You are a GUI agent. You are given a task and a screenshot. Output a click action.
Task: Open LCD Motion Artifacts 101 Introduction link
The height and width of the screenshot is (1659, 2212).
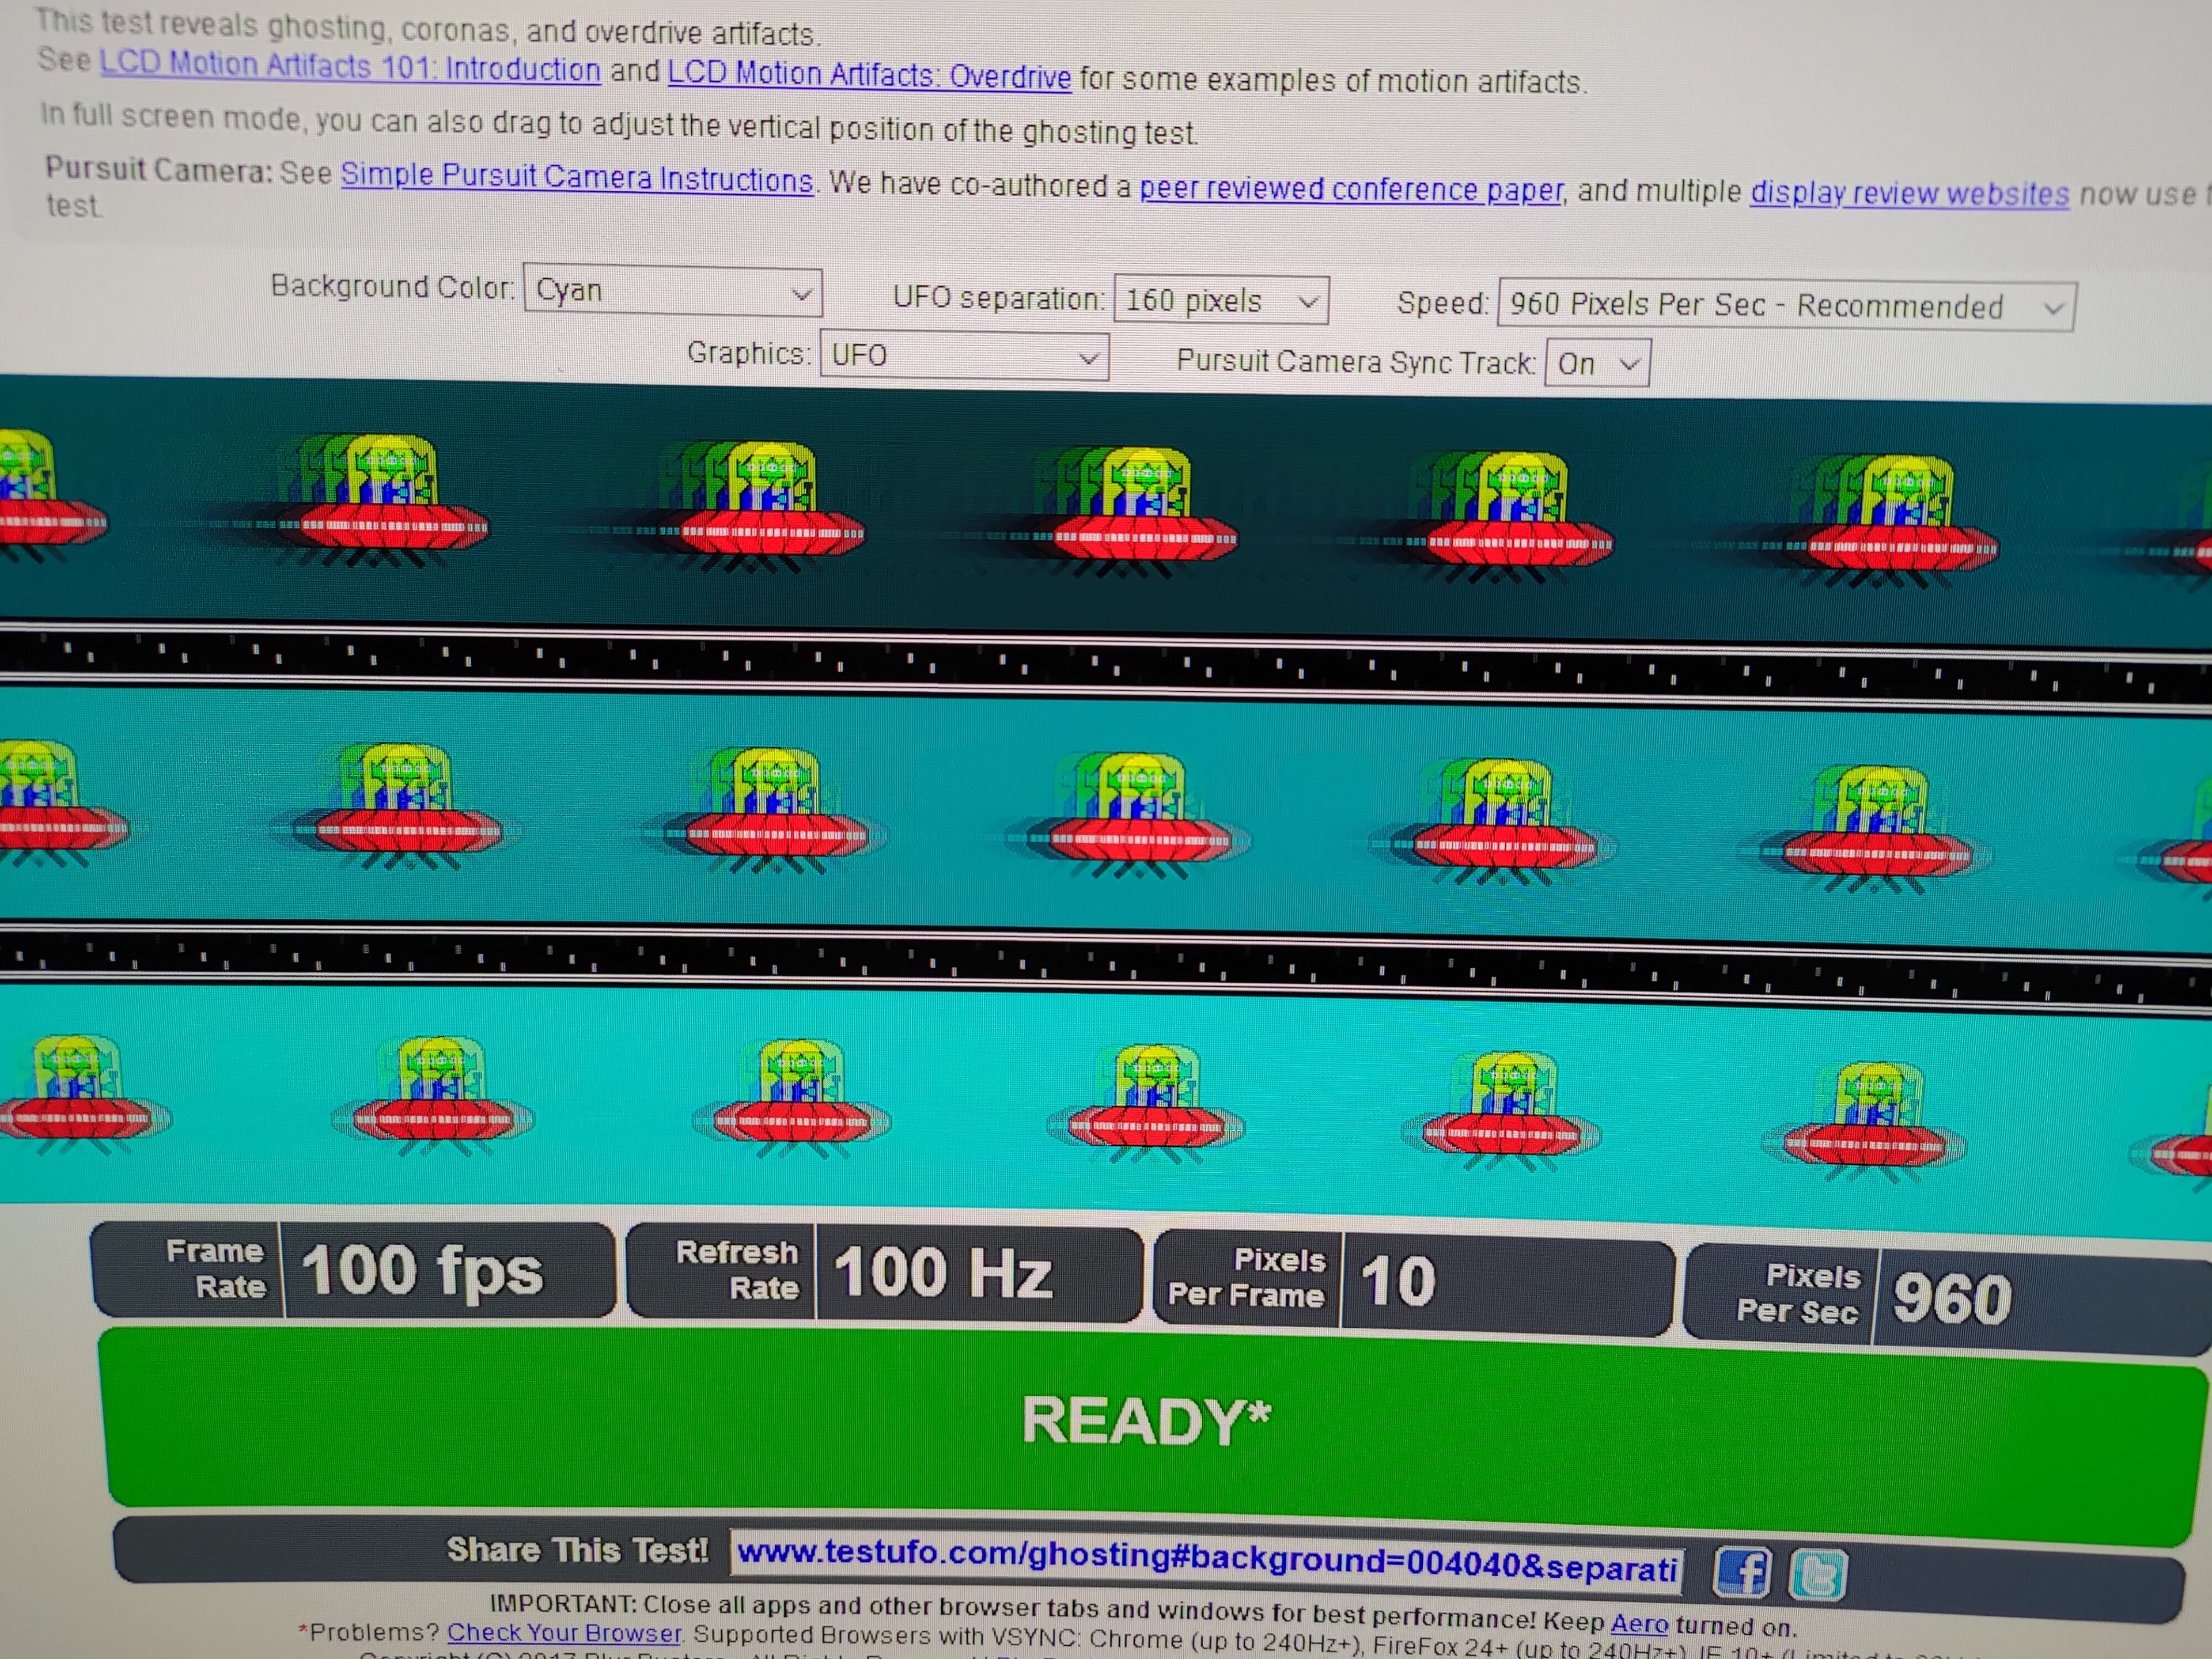(350, 66)
